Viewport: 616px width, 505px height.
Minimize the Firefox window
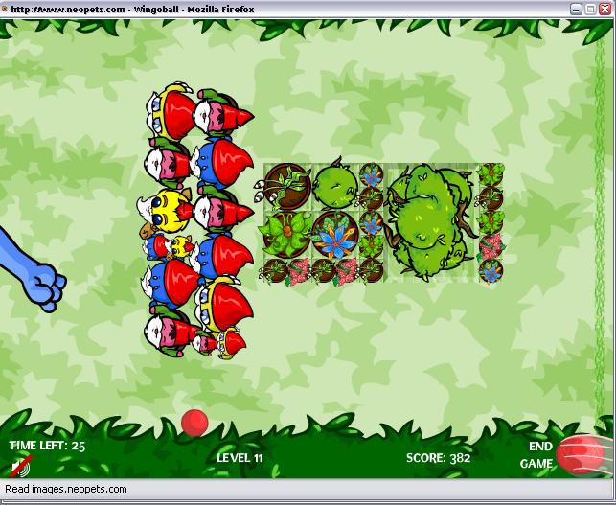(x=575, y=9)
